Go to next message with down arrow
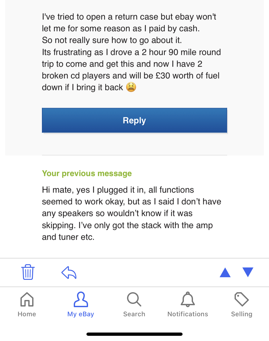Viewport: 269px width, 341px height. click(x=248, y=272)
